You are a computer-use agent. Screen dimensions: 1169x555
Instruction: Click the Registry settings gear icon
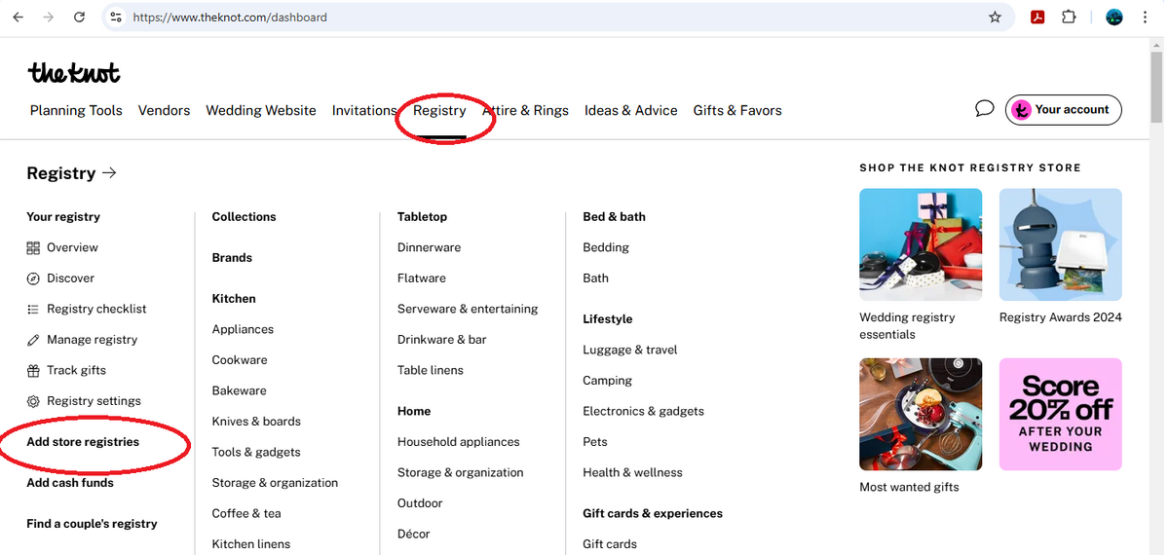(x=33, y=401)
